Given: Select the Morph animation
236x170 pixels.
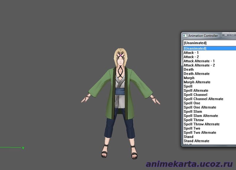Looking at the screenshot, I should click(209, 78).
